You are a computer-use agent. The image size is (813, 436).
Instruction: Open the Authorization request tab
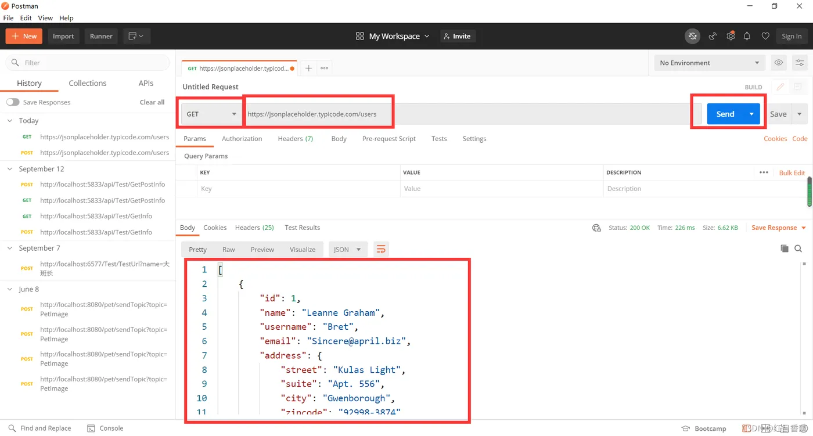coord(242,139)
